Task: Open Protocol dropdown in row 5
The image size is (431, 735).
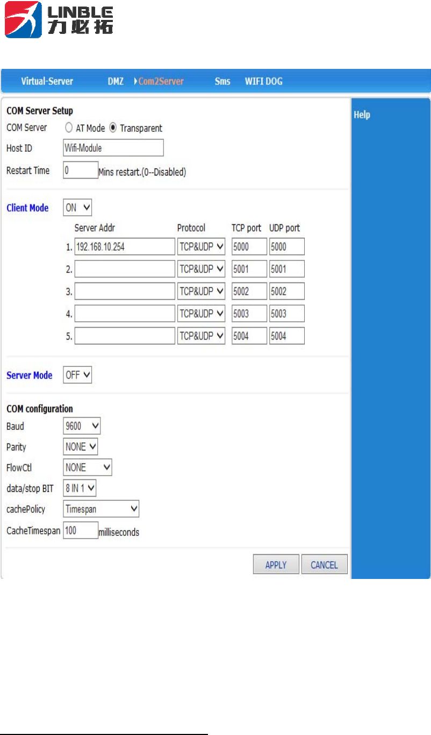Action: tap(201, 336)
